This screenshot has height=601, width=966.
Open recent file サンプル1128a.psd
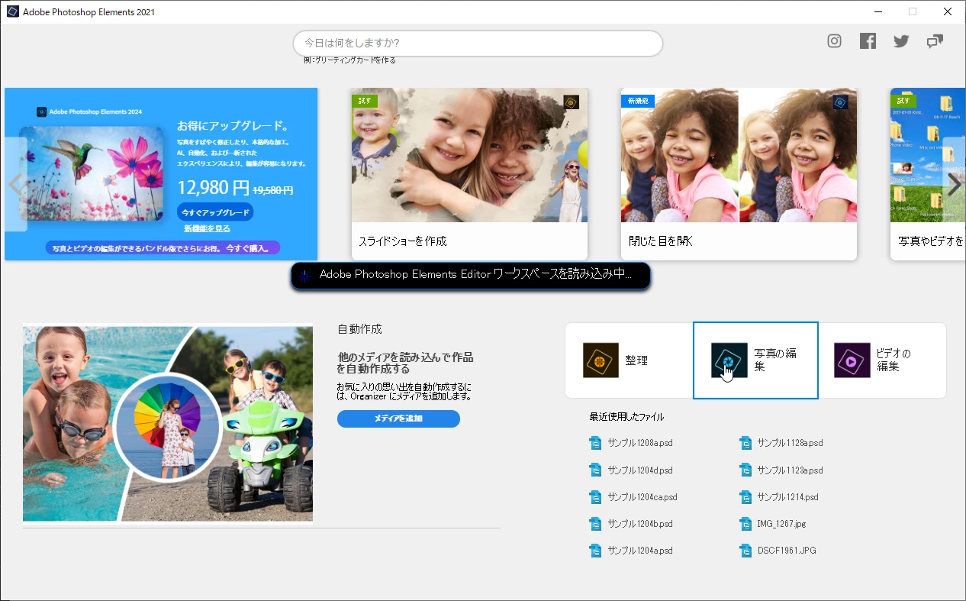coord(790,443)
